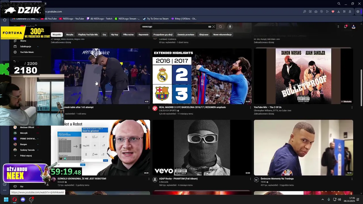Open Opera sidebar three-dots menu
Viewport: 363px width, 204px height.
tap(5, 190)
